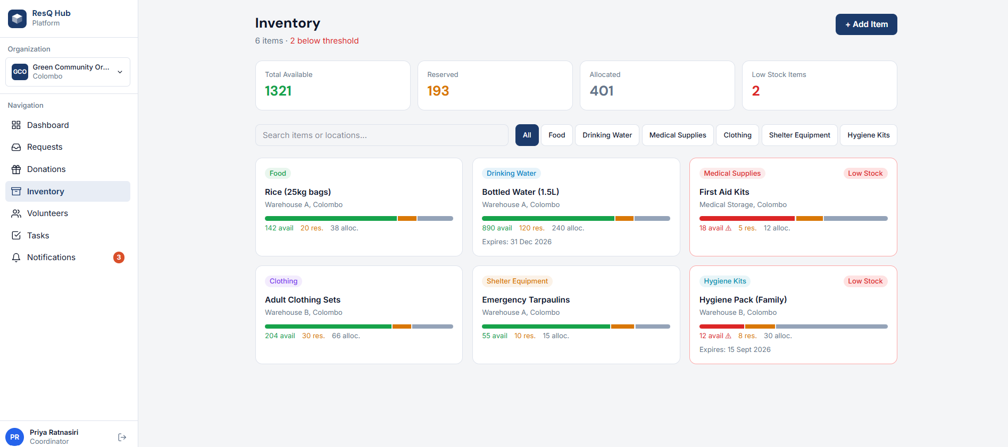
Task: Click the logout icon beside Priya Ratnasiri
Action: 122,437
